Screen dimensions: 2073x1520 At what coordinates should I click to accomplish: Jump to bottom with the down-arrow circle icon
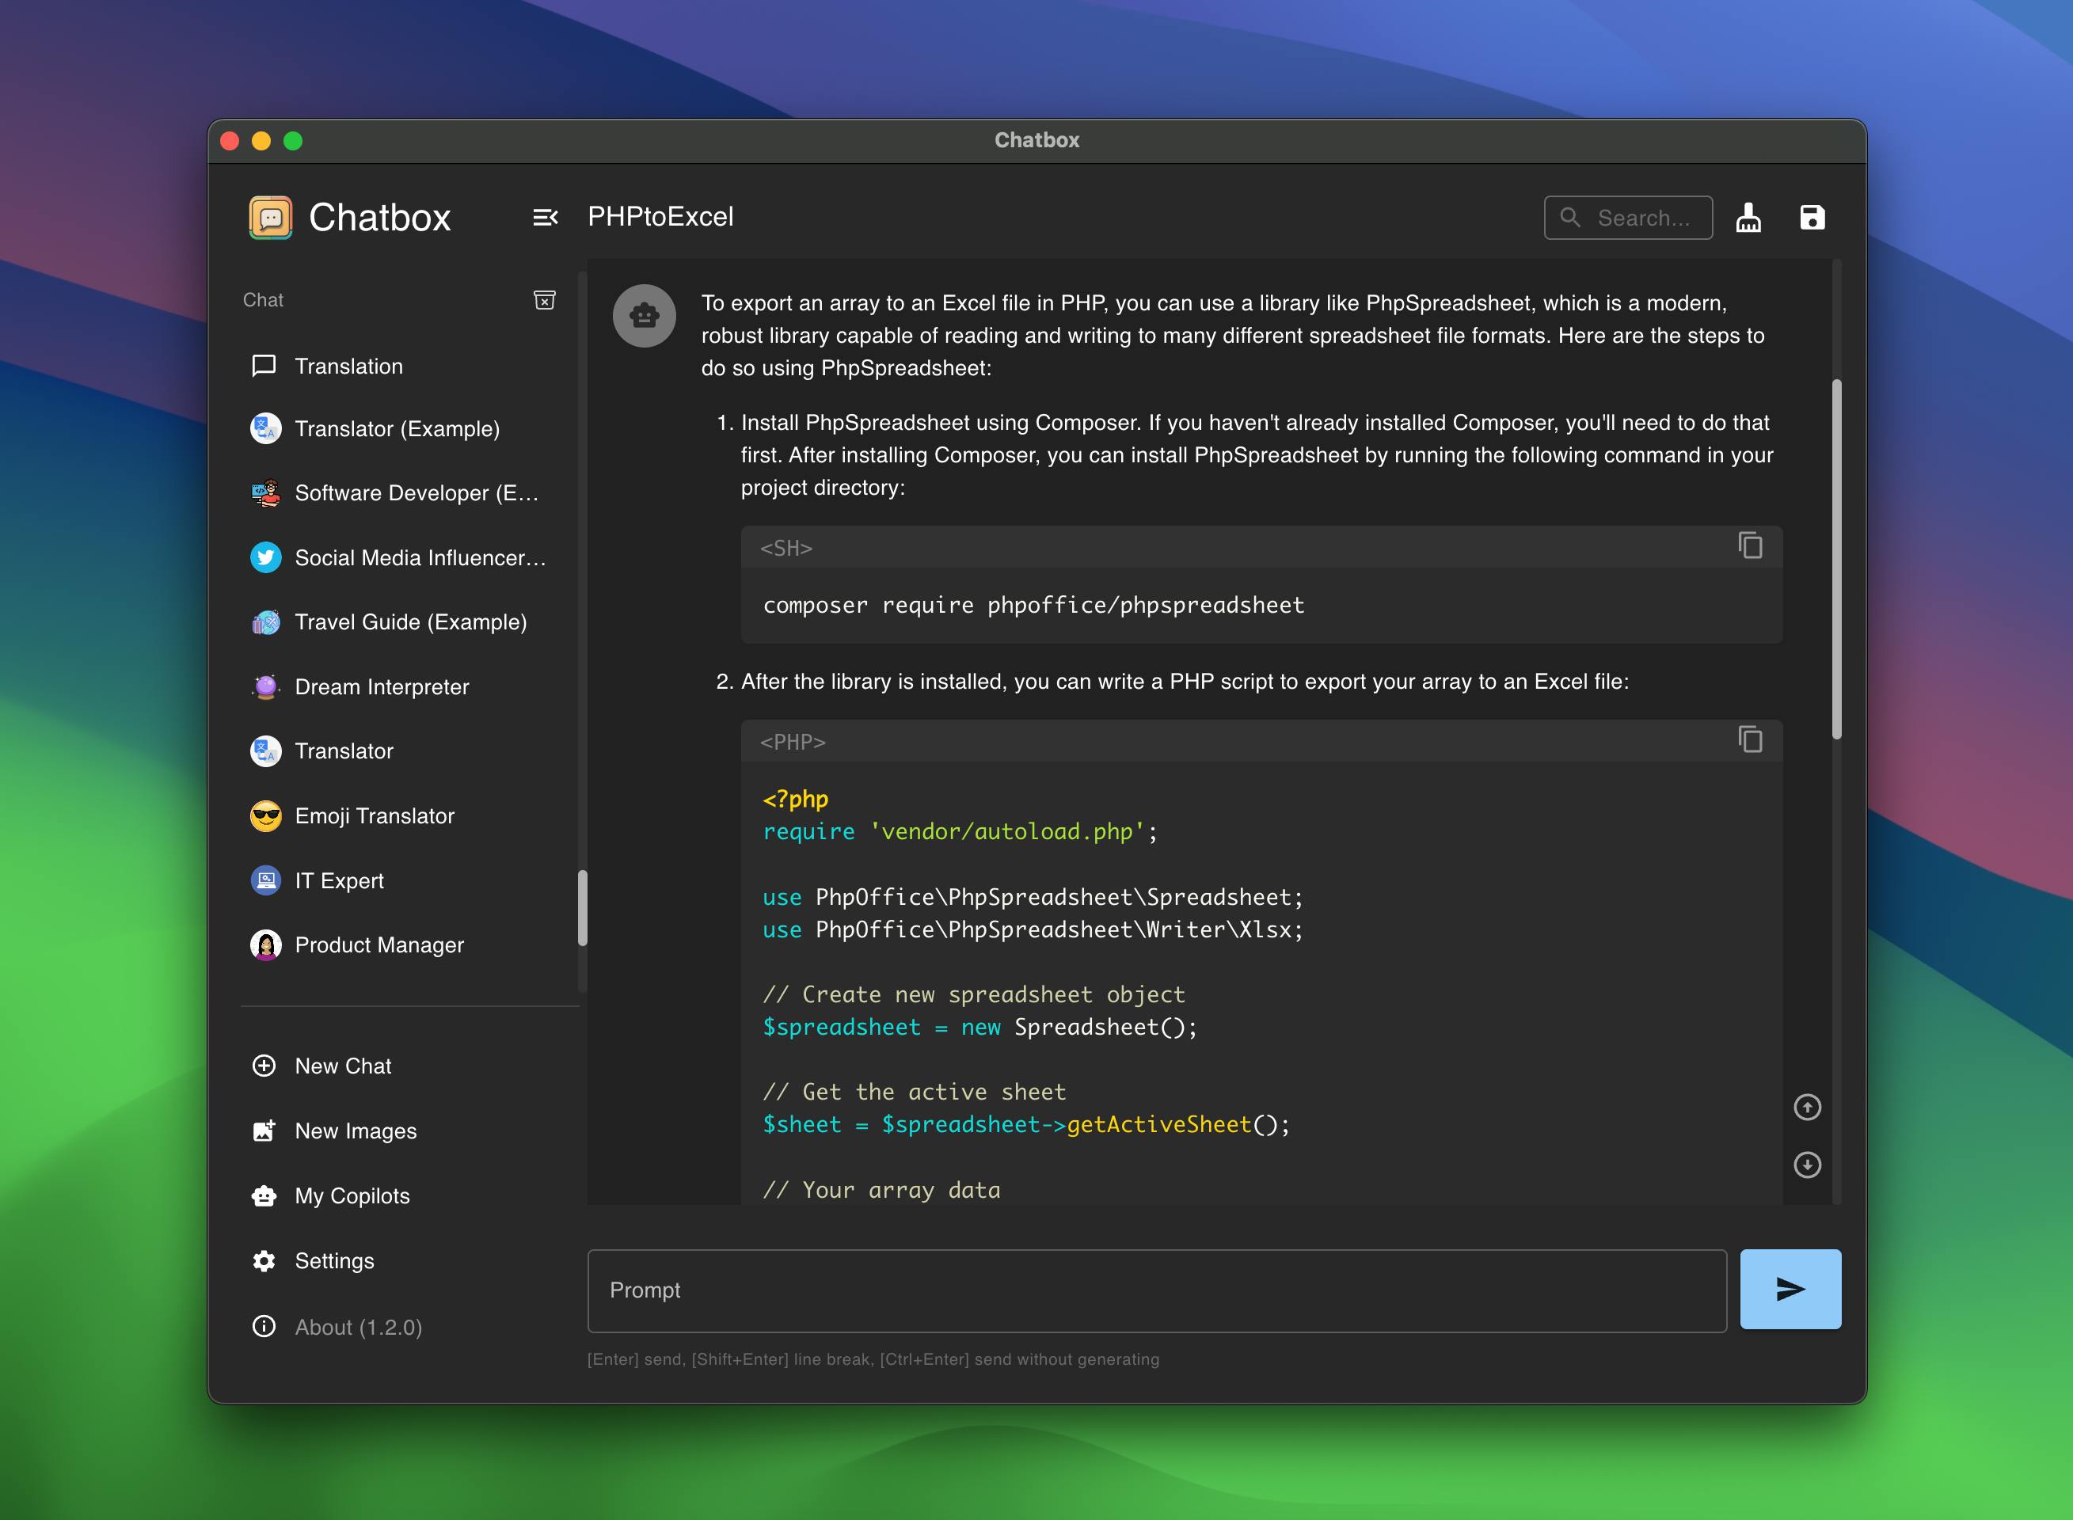[x=1807, y=1165]
